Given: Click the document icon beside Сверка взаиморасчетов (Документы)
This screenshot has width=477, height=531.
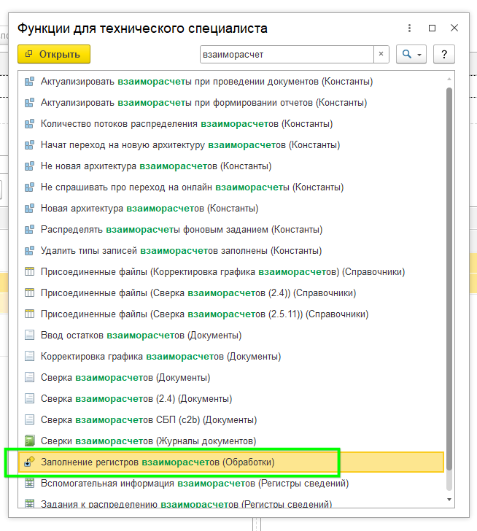Looking at the screenshot, I should click(x=29, y=378).
